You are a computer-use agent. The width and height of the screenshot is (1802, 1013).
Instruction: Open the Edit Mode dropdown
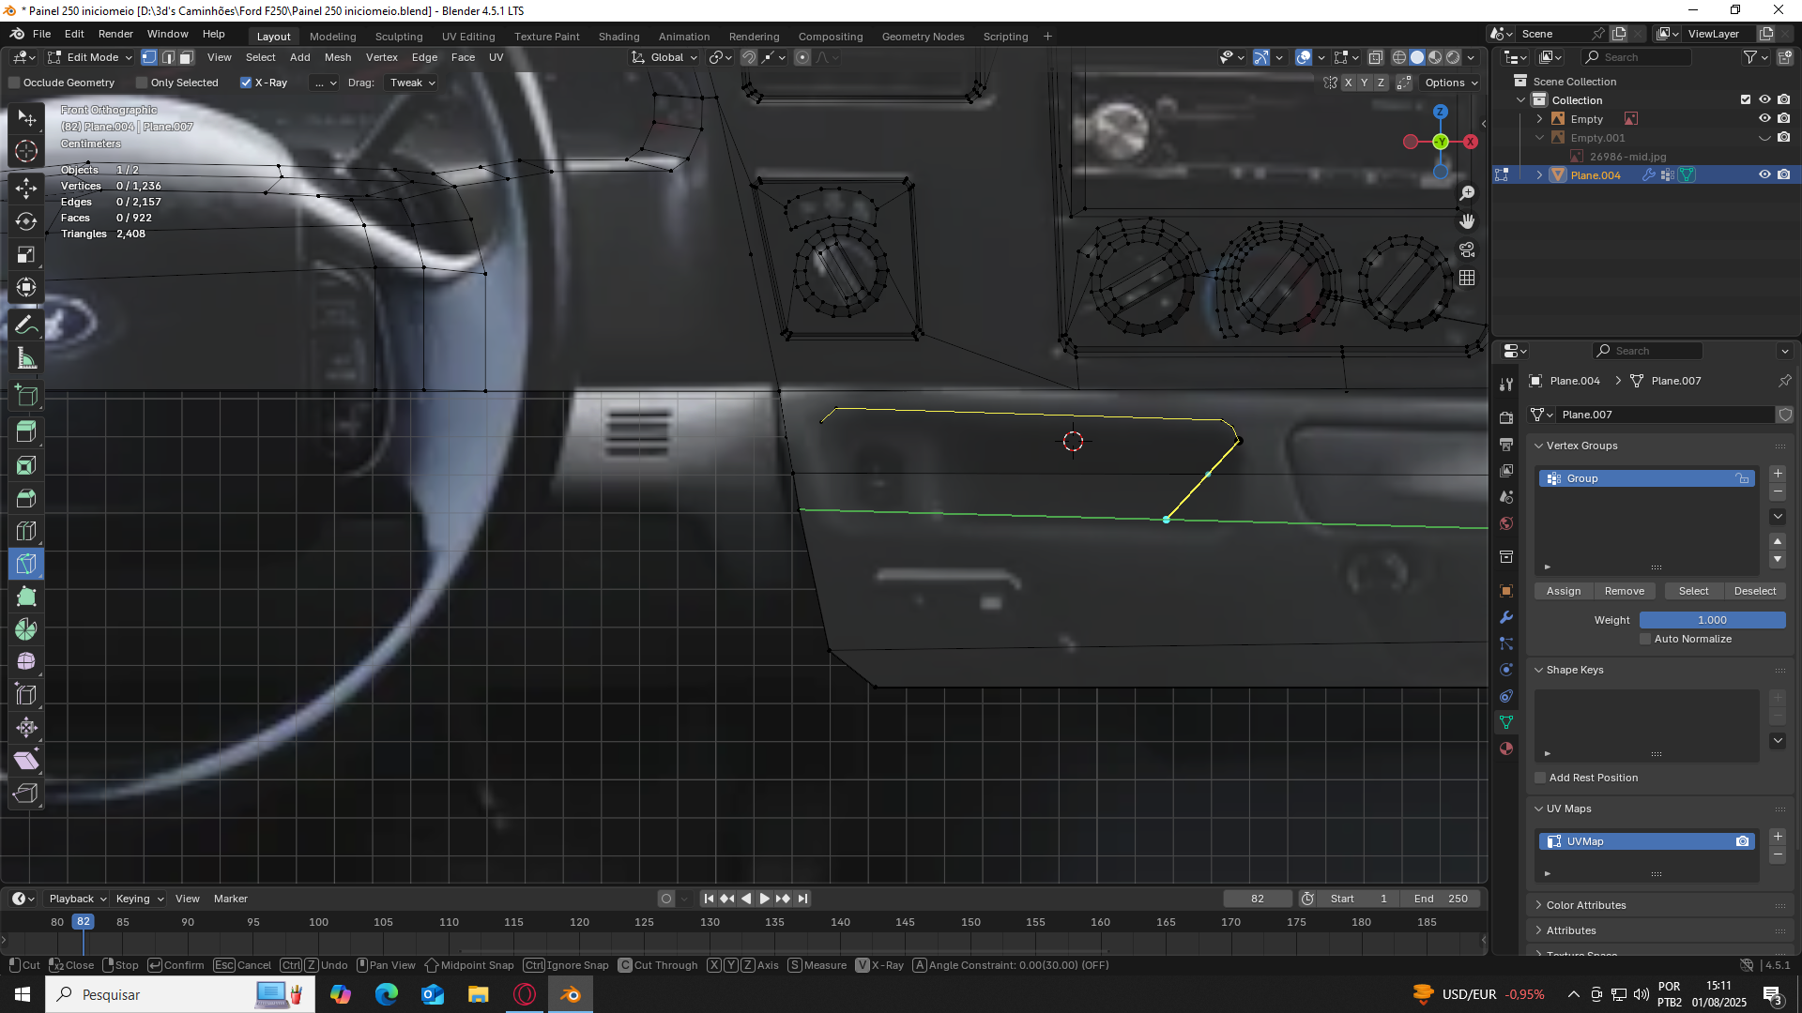pyautogui.click(x=92, y=57)
